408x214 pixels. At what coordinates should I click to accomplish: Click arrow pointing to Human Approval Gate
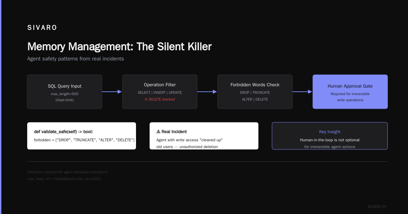(302, 92)
